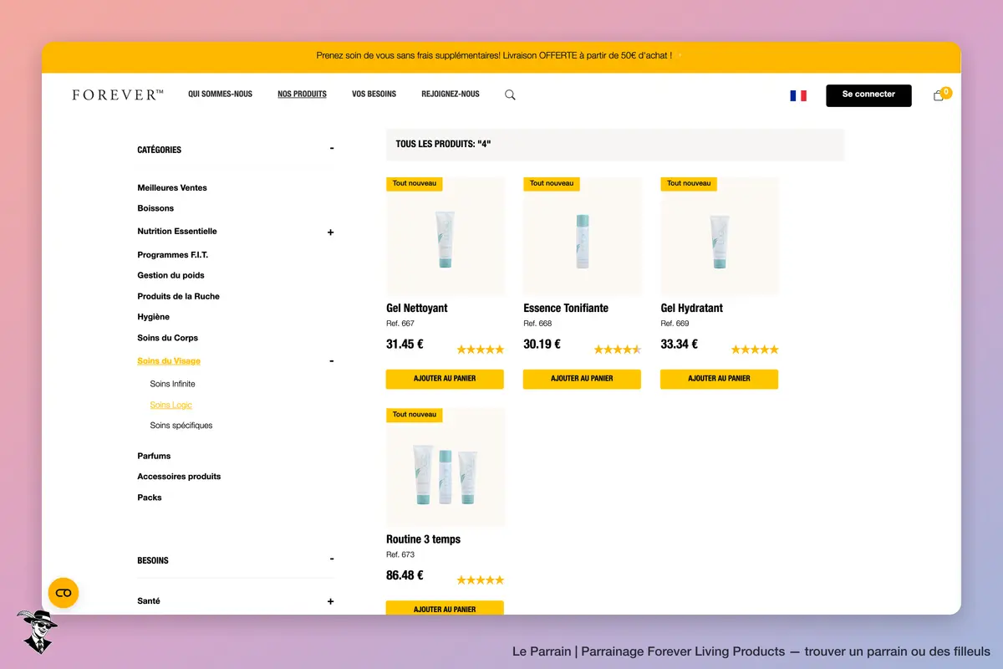Image resolution: width=1003 pixels, height=669 pixels.
Task: Click the Ref. 673 text
Action: coord(400,554)
